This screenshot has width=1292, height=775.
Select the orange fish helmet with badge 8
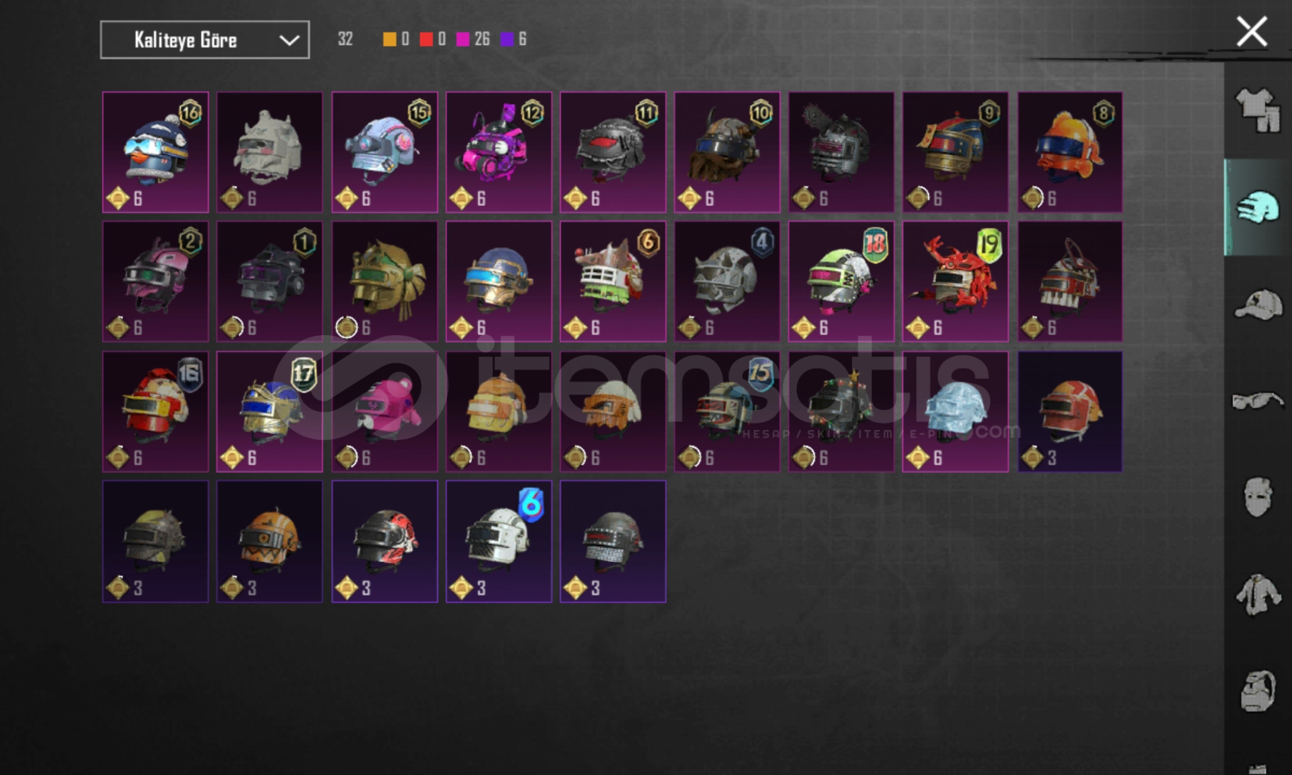(1070, 152)
